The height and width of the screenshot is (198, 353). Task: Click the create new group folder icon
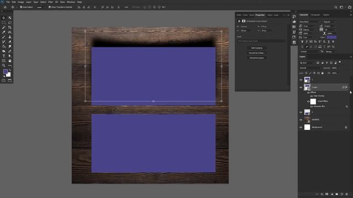click(337, 194)
